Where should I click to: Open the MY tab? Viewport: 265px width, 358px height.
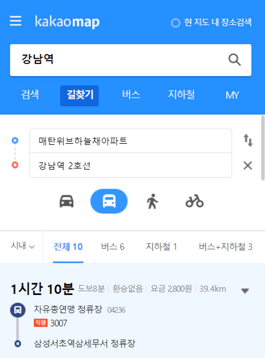pyautogui.click(x=232, y=95)
